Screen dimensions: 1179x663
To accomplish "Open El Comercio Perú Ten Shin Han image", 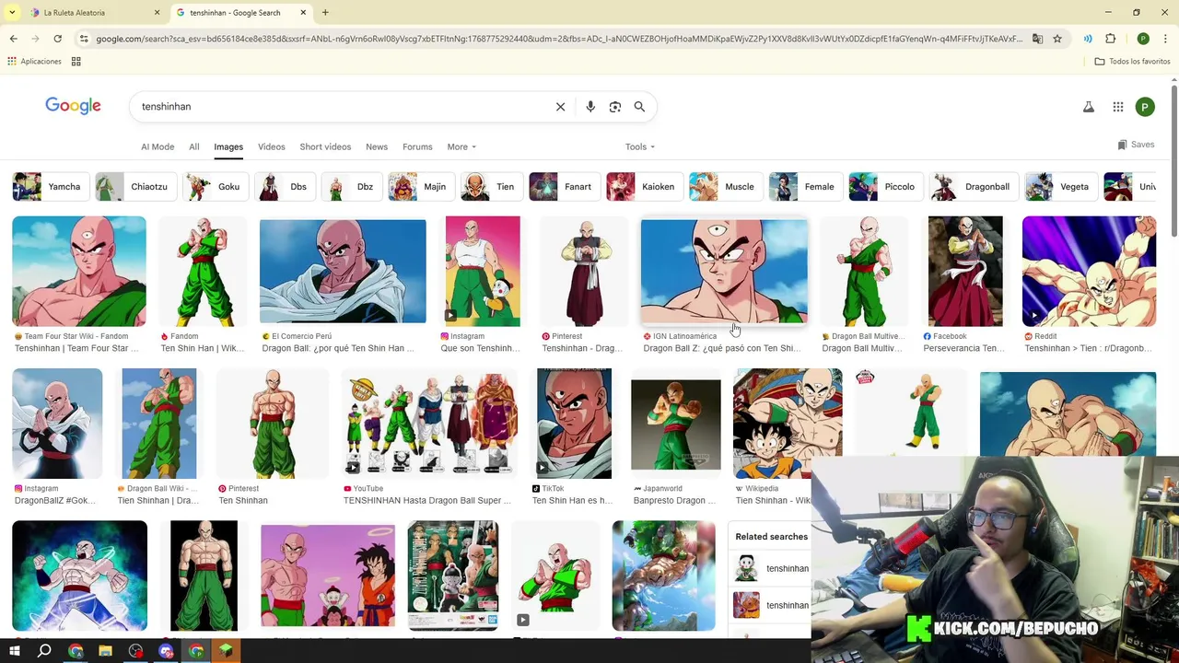I will 343,272.
